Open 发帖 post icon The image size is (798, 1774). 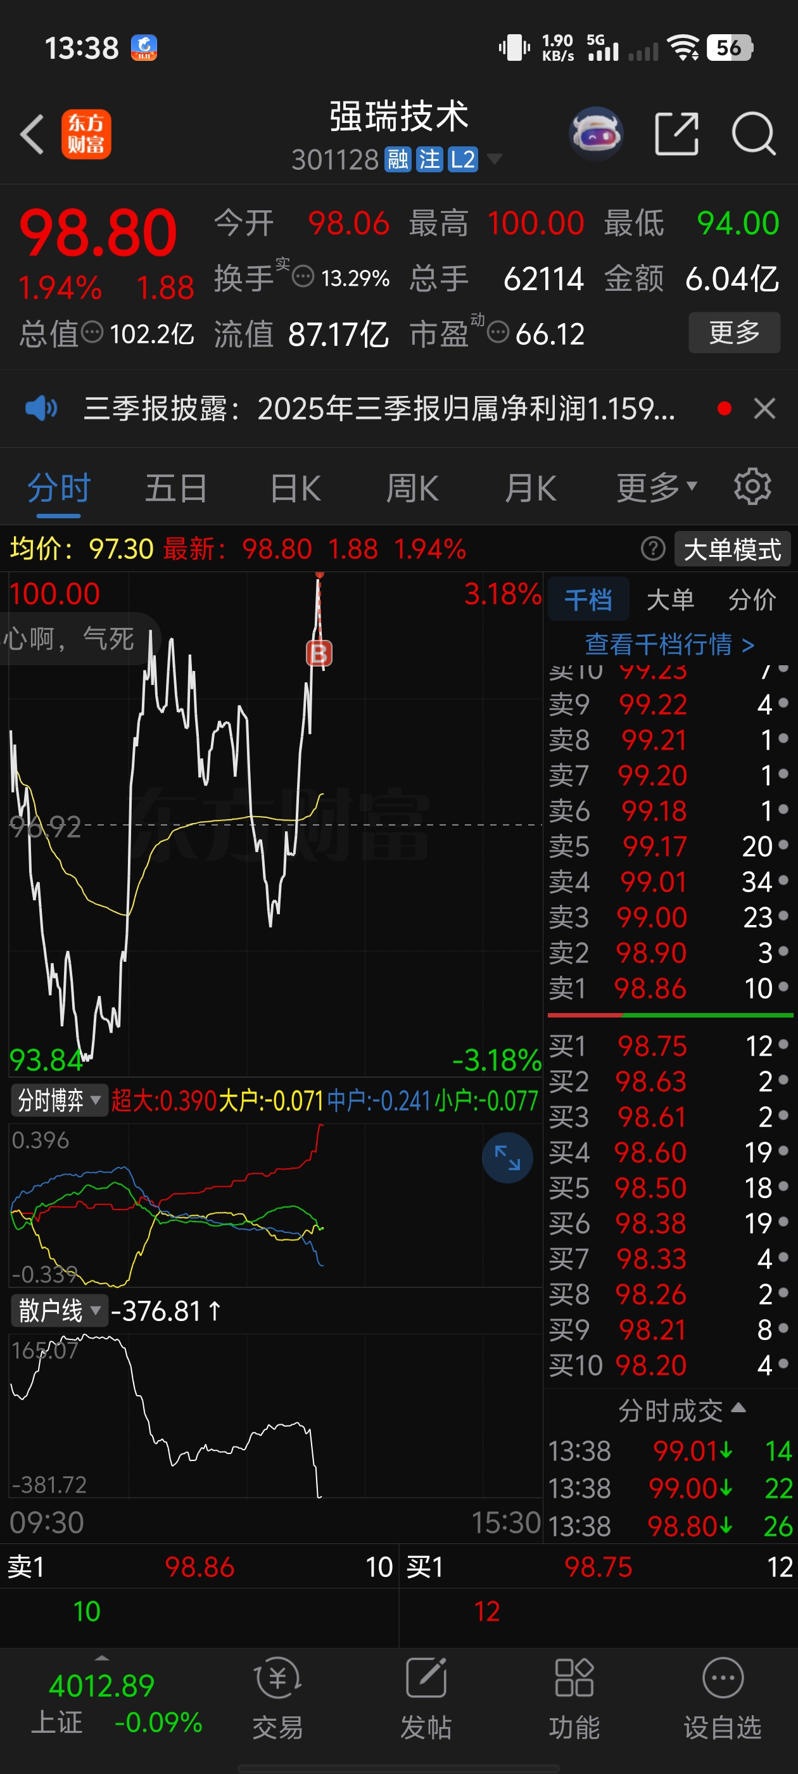[x=426, y=1697]
